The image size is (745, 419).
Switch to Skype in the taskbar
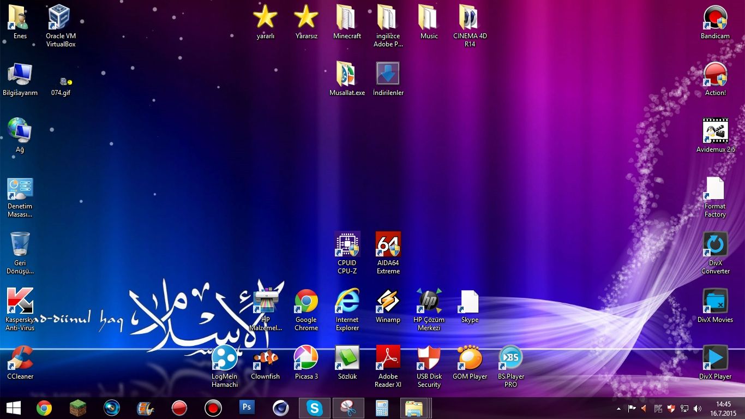(x=315, y=408)
